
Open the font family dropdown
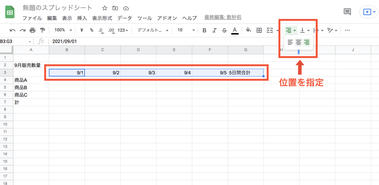point(148,30)
